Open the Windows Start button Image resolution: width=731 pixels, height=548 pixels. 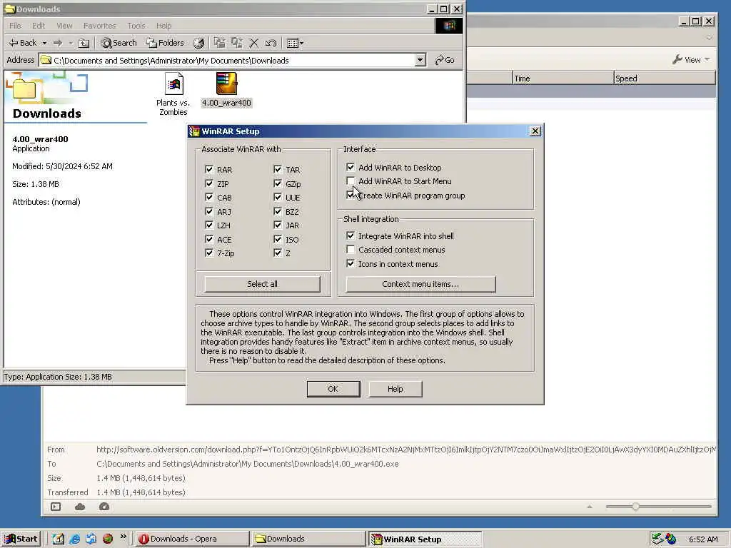click(21, 539)
